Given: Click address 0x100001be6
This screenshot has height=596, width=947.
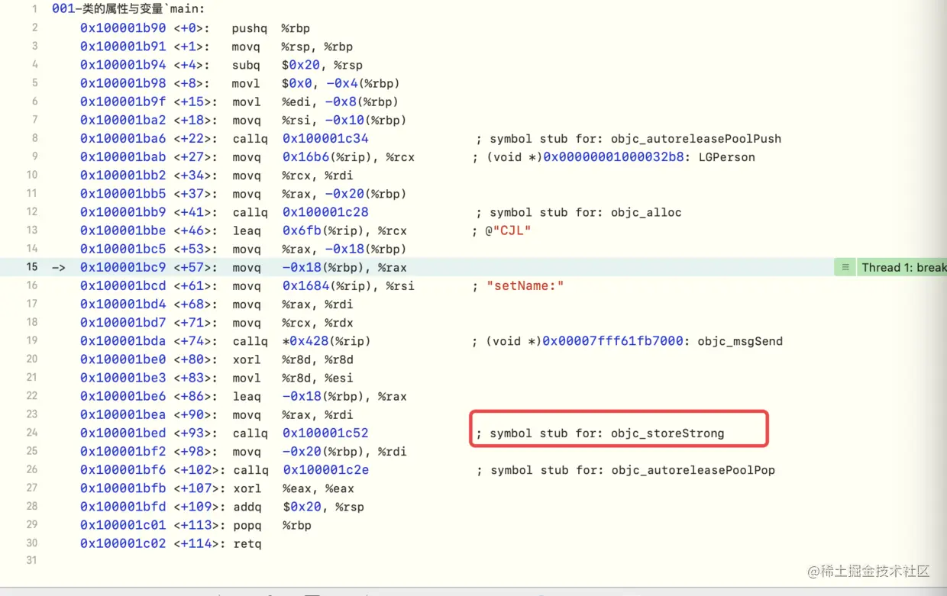Looking at the screenshot, I should click(x=123, y=396).
